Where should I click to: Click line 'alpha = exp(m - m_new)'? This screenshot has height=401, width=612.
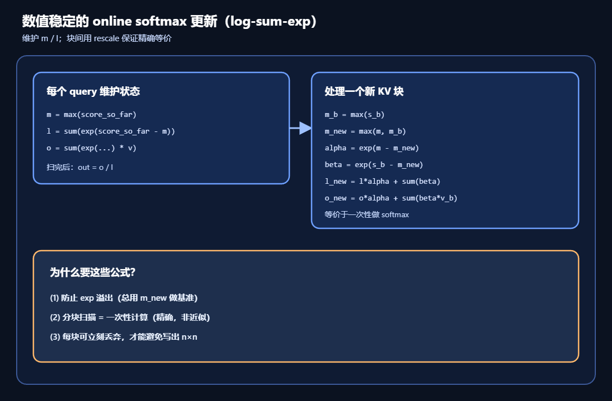[x=372, y=148]
